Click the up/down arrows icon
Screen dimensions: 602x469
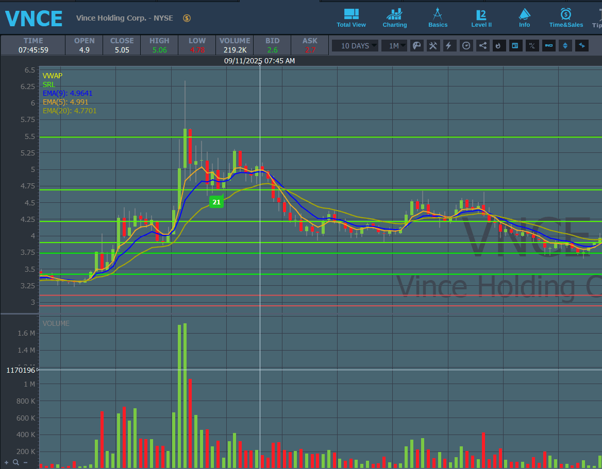[565, 46]
